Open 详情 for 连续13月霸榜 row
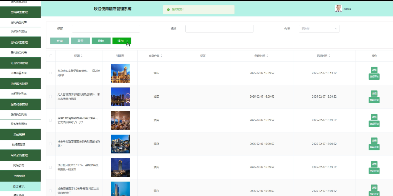This screenshot has width=393, height=196. coord(374,117)
